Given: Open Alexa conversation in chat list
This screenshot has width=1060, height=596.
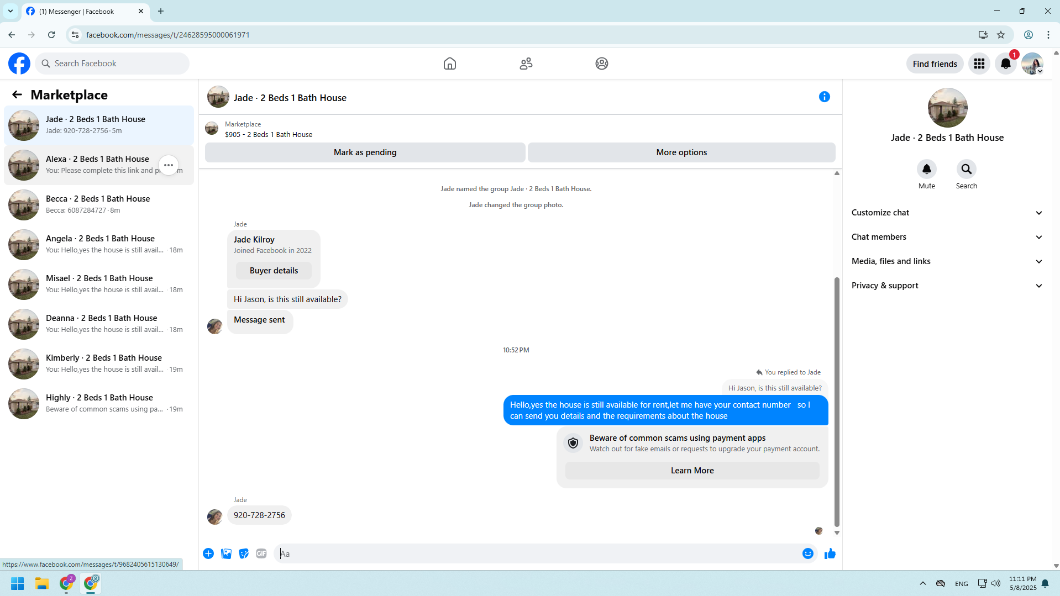Looking at the screenshot, I should [x=99, y=165].
